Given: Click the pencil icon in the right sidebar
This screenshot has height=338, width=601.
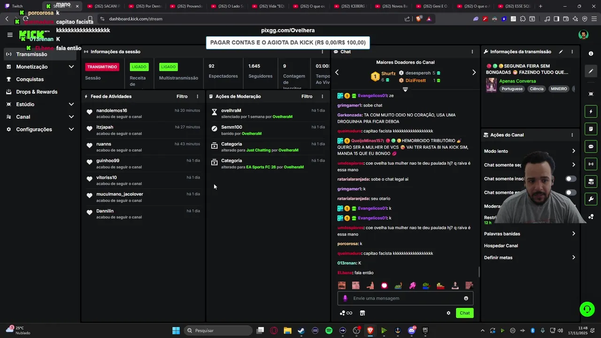Looking at the screenshot, I should point(591,71).
